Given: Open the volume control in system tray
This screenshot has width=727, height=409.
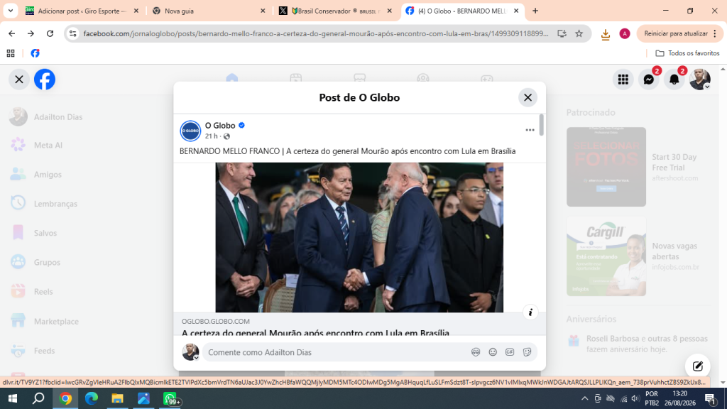Looking at the screenshot, I should (x=635, y=398).
